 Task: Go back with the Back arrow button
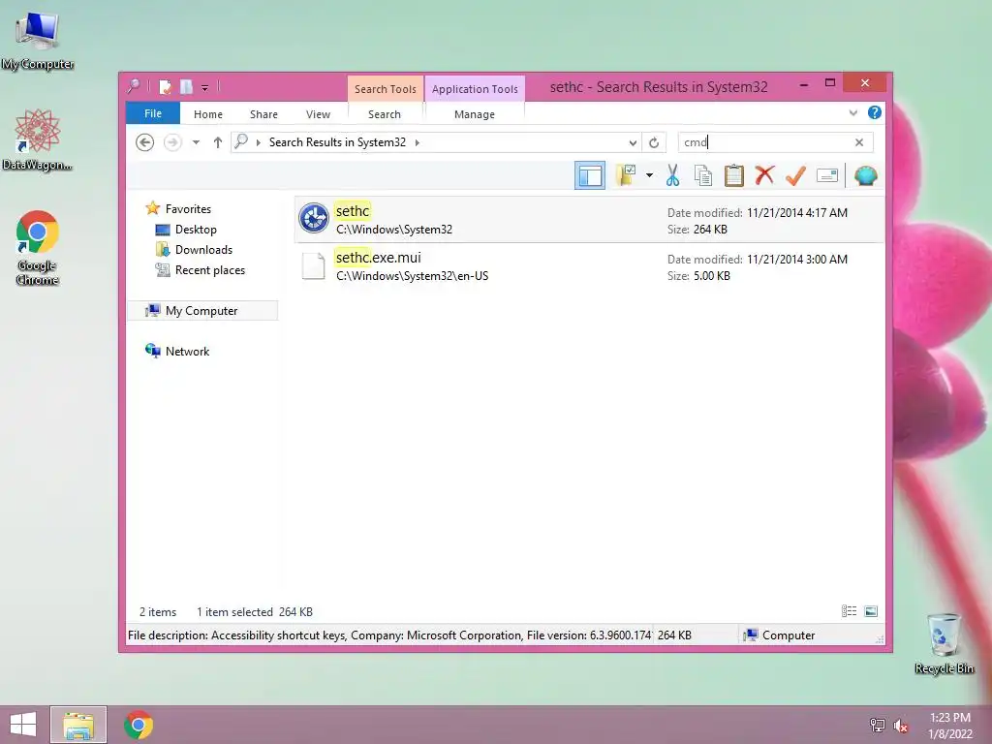tap(145, 142)
